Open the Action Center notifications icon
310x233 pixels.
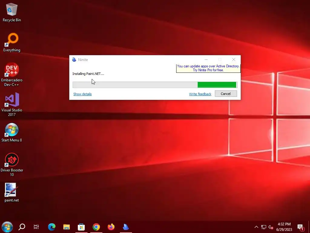tap(301, 227)
